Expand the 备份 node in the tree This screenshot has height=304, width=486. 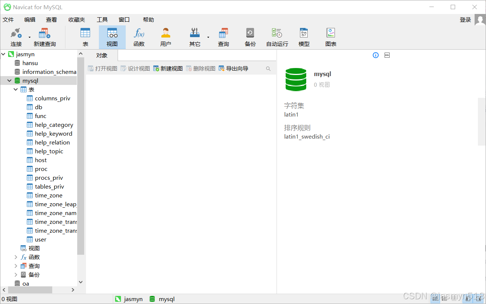click(x=16, y=275)
